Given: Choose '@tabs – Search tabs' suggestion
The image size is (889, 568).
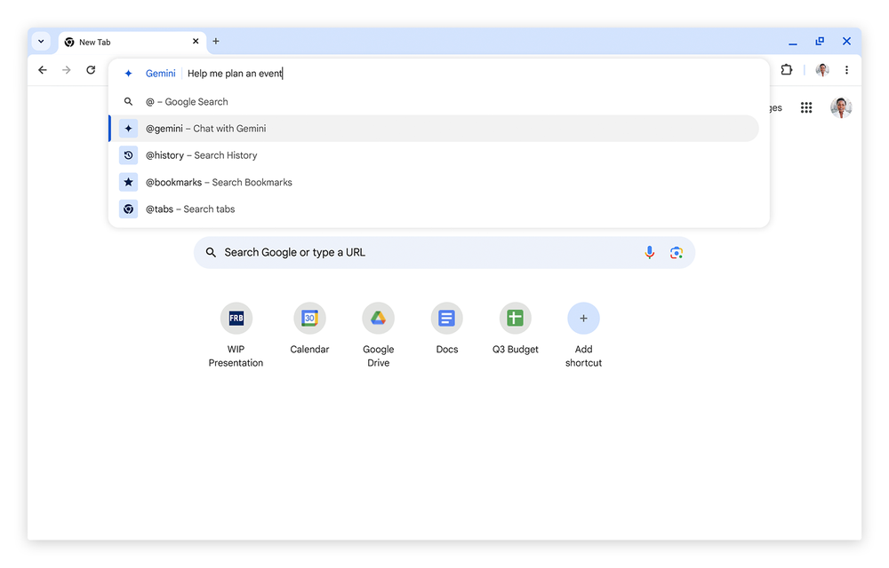Looking at the screenshot, I should coord(434,209).
